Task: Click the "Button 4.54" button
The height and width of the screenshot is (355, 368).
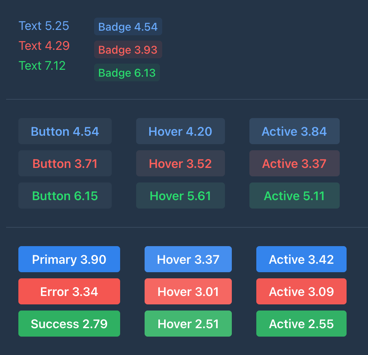Action: 65,131
